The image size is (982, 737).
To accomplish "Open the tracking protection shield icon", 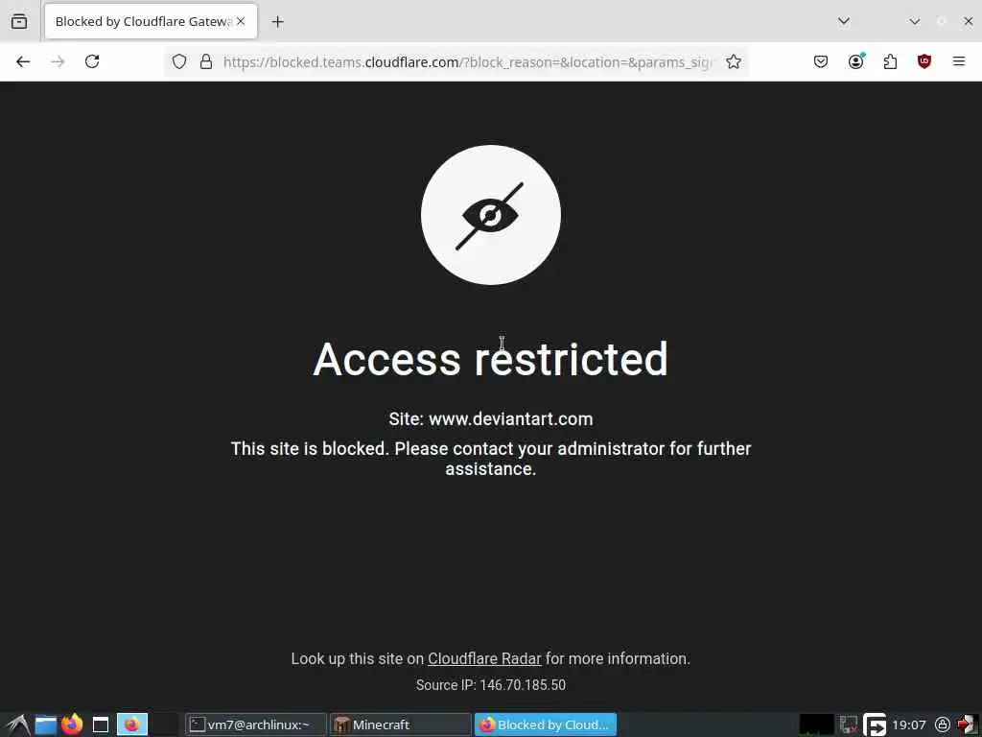I will [x=179, y=61].
